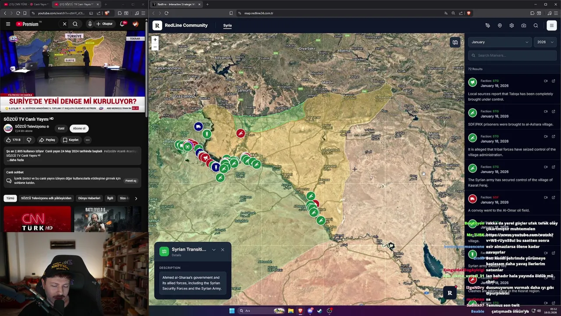Image resolution: width=561 pixels, height=316 pixels.
Task: Open the Month dropdown showing January
Action: [500, 42]
